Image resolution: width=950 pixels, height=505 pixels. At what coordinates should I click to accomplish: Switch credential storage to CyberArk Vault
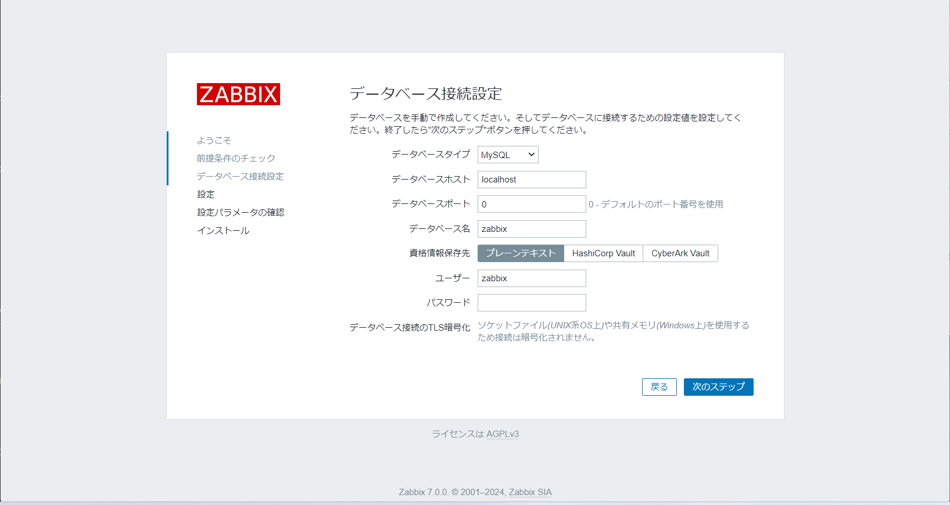680,253
